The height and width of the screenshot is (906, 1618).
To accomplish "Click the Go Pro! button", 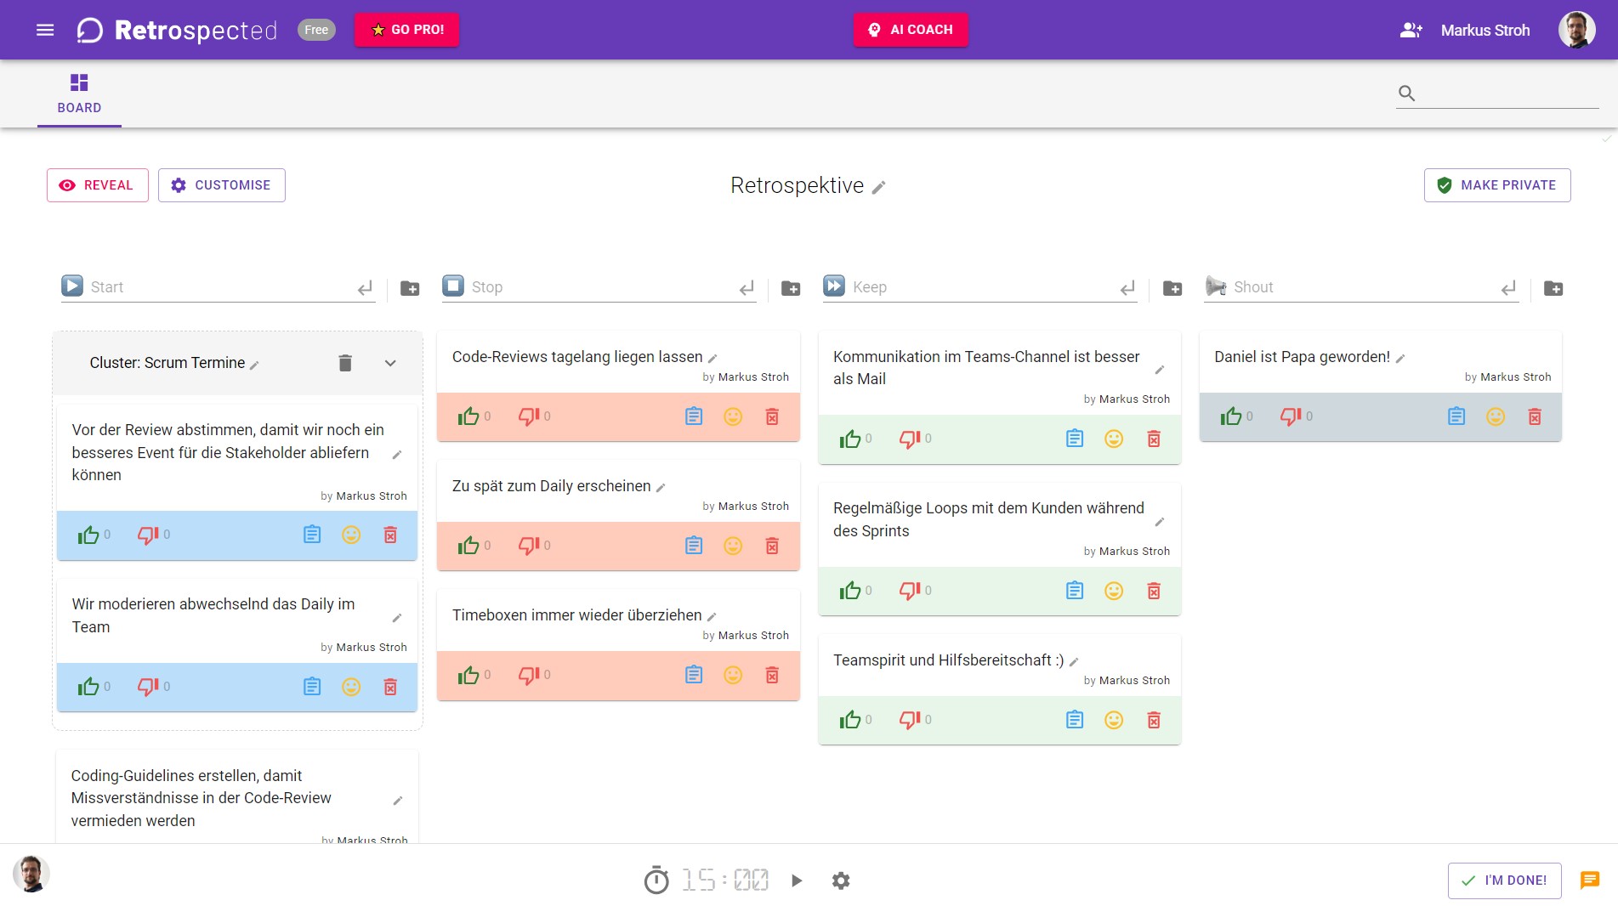I will (x=406, y=30).
